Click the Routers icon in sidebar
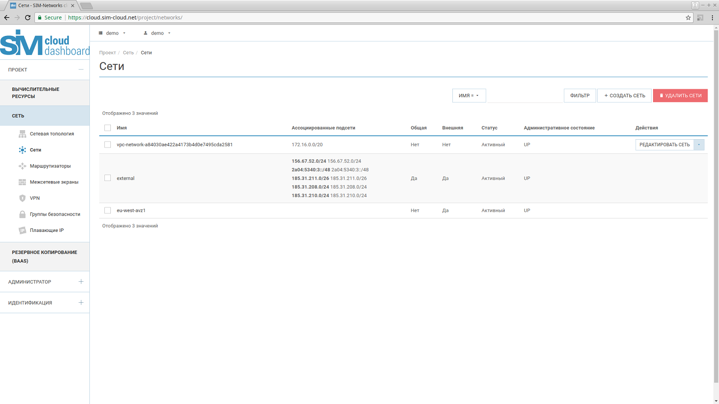Viewport: 719px width, 404px height. [x=22, y=166]
